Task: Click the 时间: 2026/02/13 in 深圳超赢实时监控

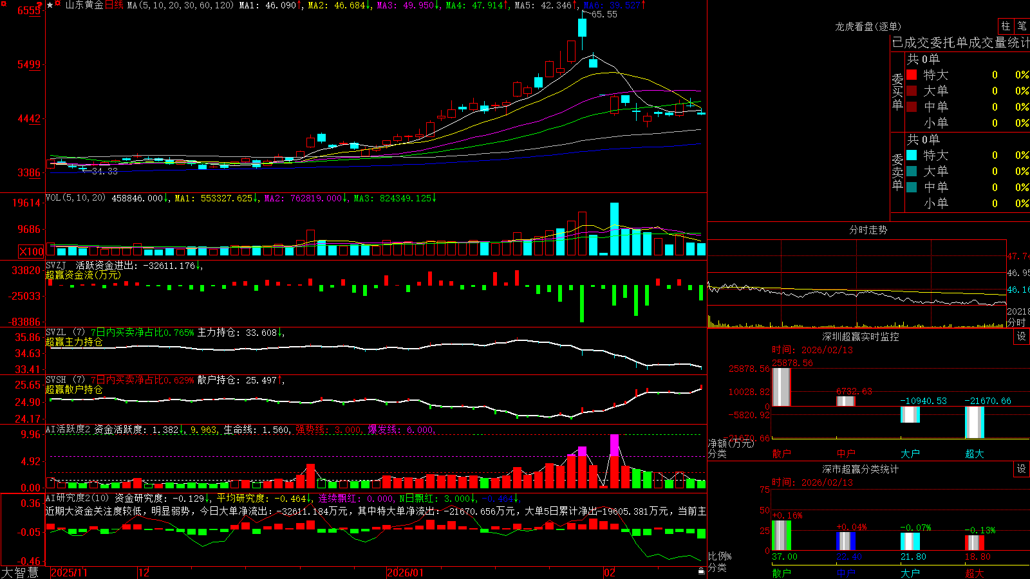Action: coord(812,350)
